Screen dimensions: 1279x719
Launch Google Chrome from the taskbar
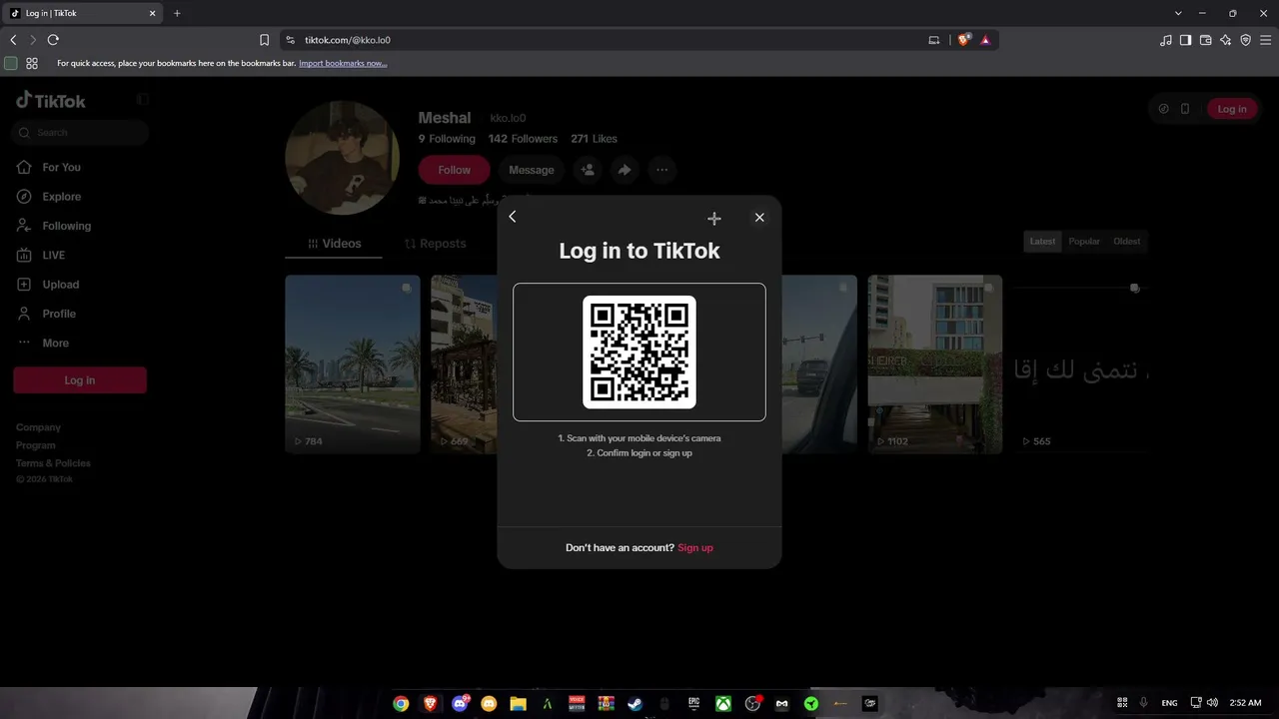click(x=401, y=704)
